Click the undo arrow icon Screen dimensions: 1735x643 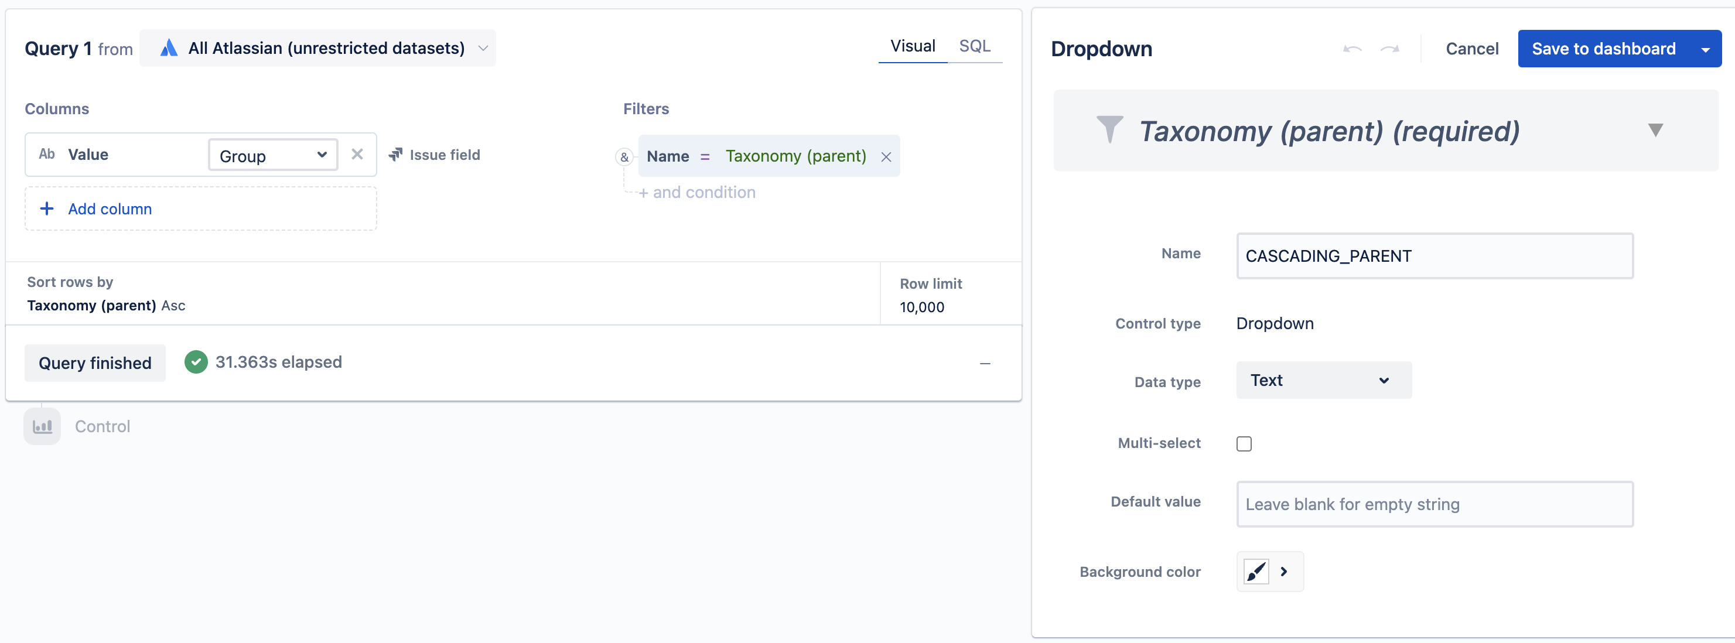pyautogui.click(x=1352, y=49)
